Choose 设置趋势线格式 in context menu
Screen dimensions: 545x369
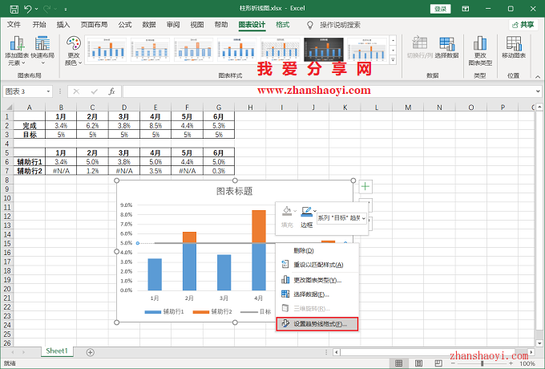[317, 324]
